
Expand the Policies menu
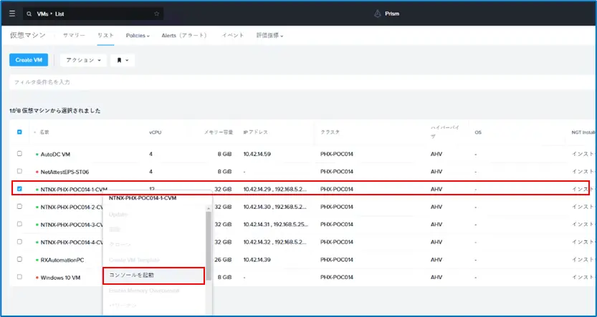138,35
